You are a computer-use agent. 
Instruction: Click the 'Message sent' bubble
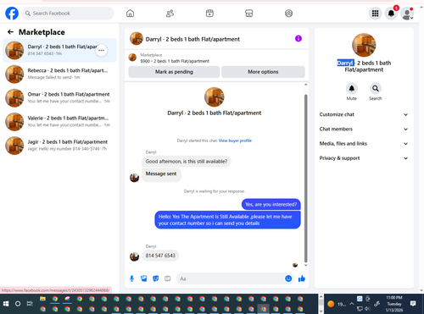click(161, 174)
